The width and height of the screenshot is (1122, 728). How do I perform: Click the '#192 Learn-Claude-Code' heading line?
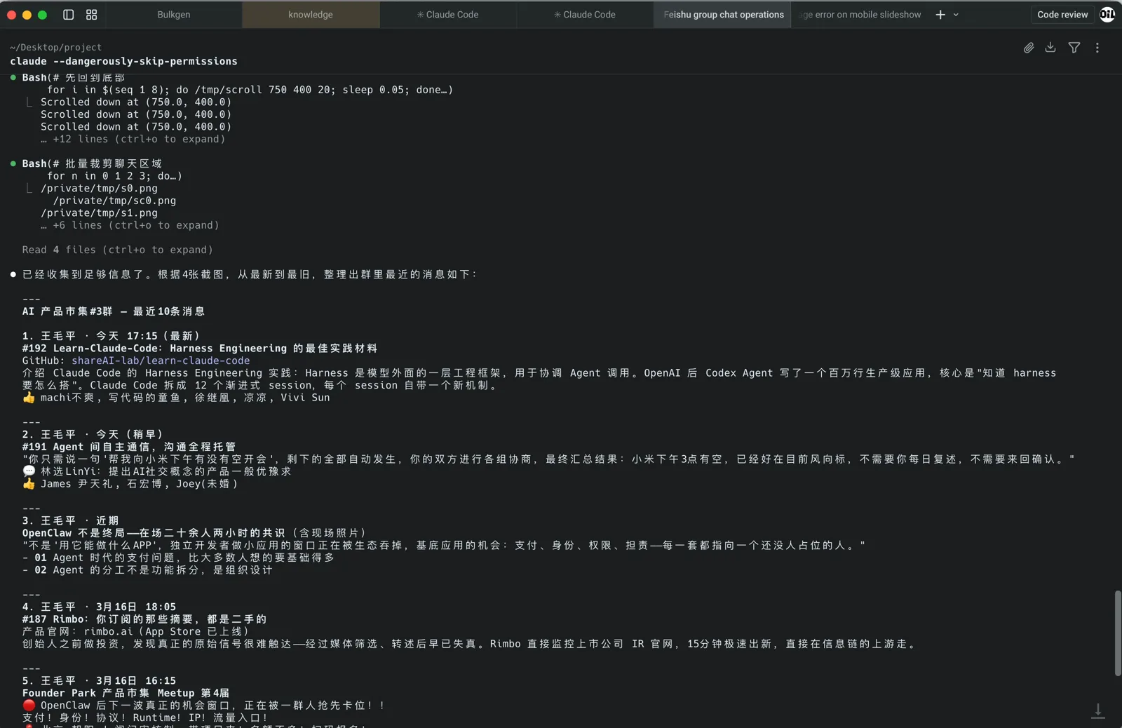click(x=200, y=349)
